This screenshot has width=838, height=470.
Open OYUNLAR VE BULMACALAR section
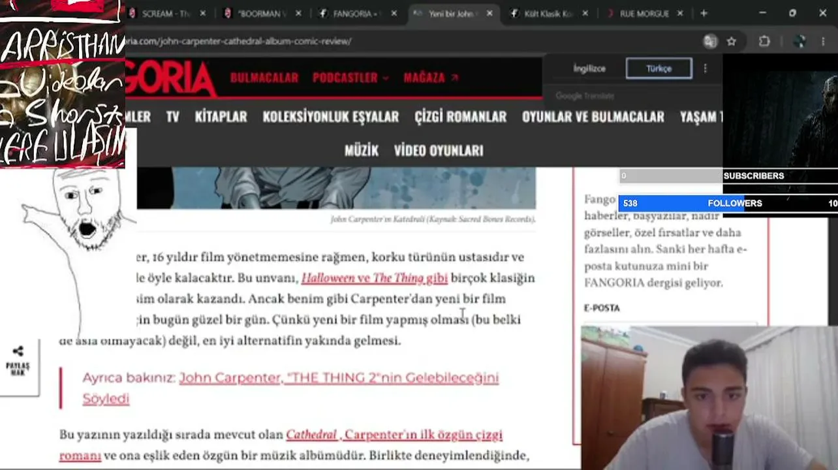point(593,117)
